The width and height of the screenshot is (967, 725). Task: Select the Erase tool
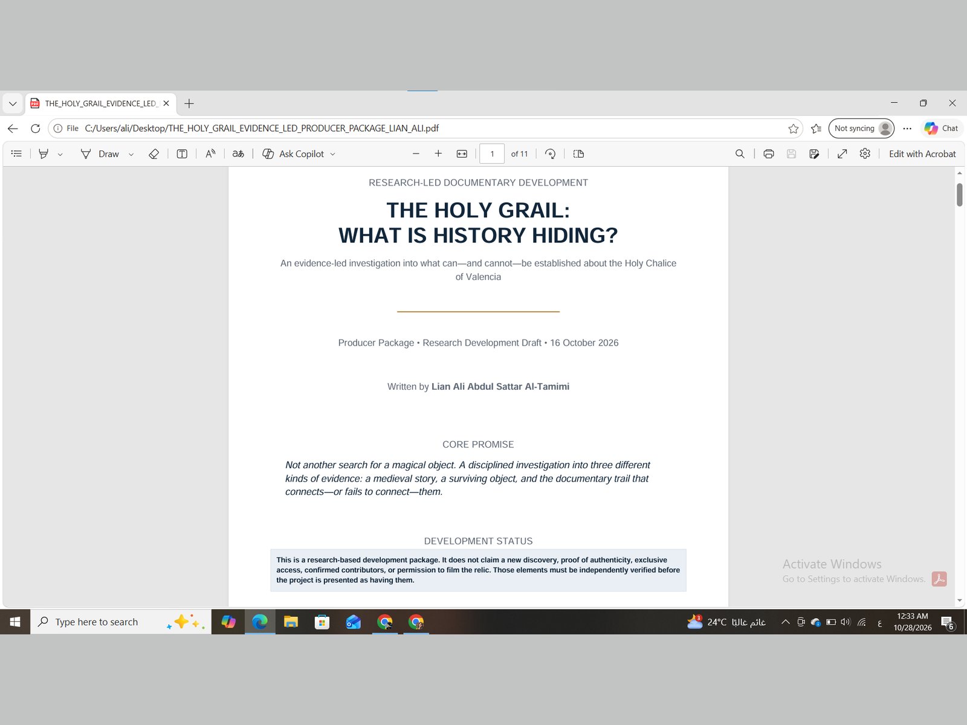pyautogui.click(x=154, y=154)
